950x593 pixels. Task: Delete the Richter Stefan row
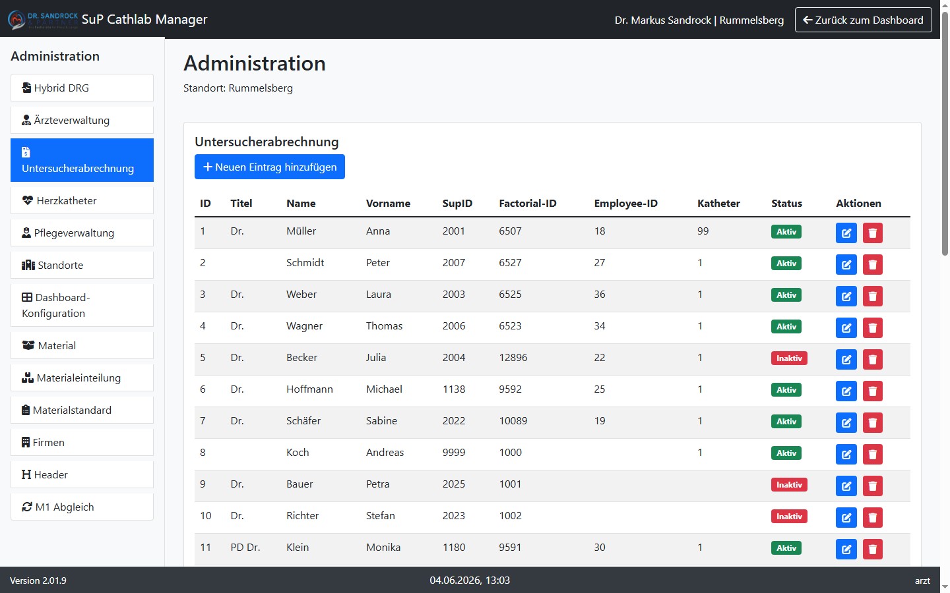tap(872, 517)
